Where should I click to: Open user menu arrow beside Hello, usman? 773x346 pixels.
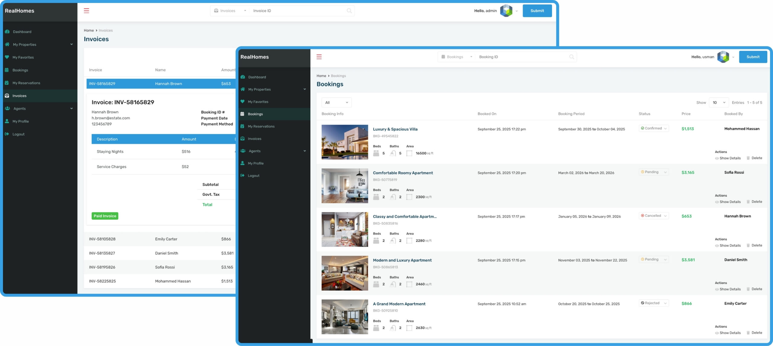pos(733,57)
